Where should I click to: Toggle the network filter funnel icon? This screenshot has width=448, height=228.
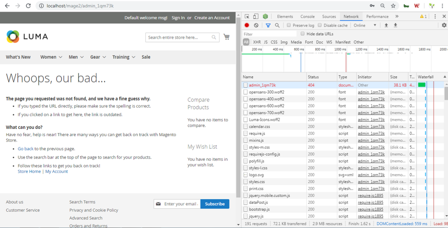268,26
